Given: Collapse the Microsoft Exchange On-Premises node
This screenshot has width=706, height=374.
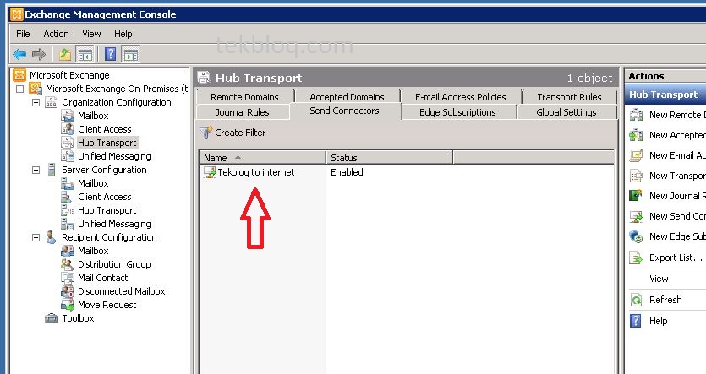Looking at the screenshot, I should click(x=19, y=89).
